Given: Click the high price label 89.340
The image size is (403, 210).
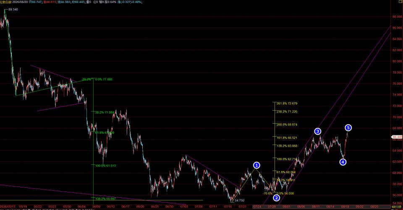Looking at the screenshot, I should 13,10.
